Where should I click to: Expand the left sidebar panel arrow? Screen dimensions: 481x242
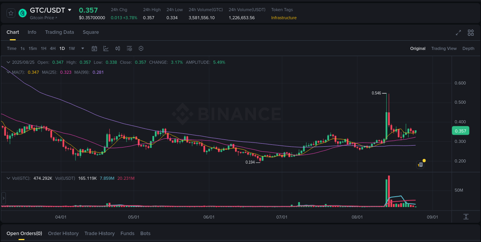pyautogui.click(x=3, y=198)
